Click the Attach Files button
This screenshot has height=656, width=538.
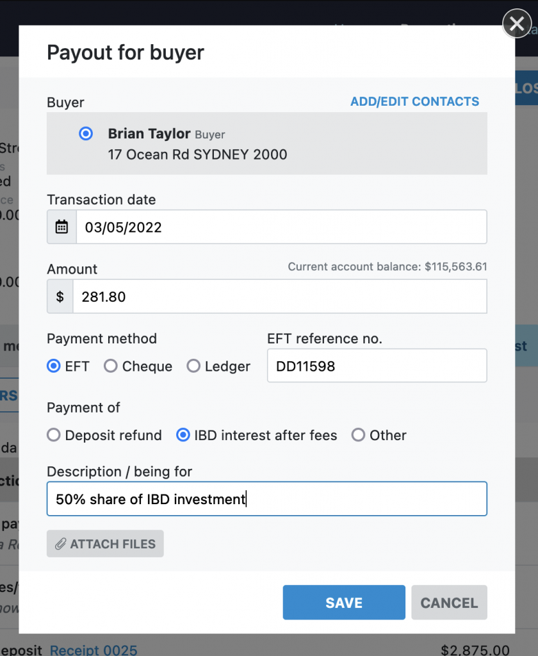tap(105, 544)
